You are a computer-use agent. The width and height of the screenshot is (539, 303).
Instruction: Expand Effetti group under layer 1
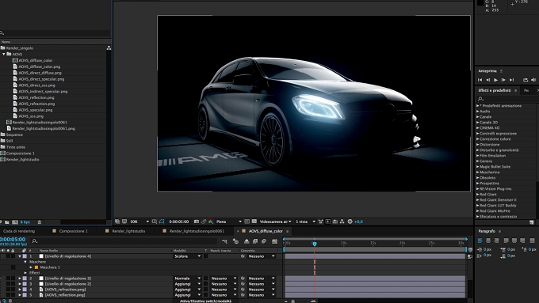[x=25, y=273]
